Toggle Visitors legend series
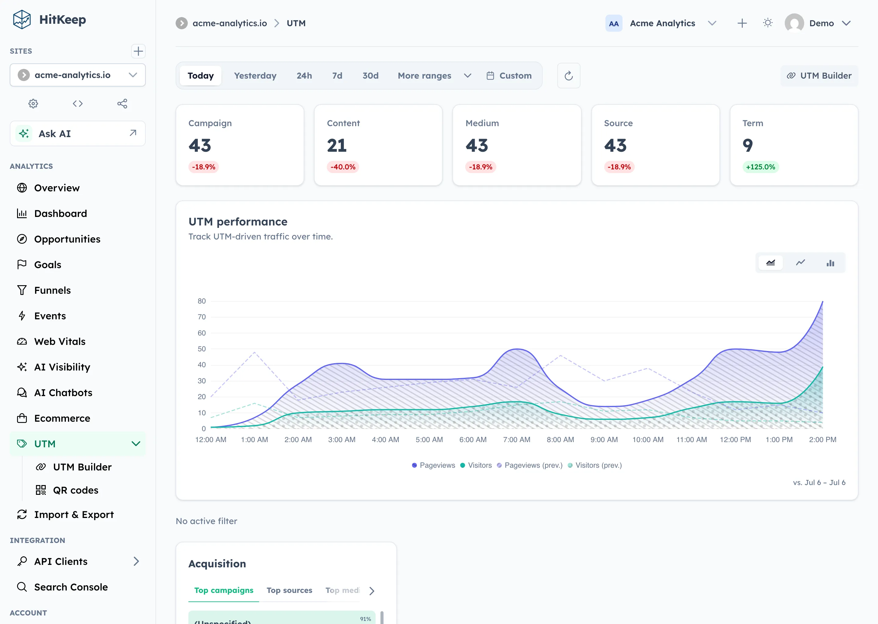Viewport: 878px width, 624px height. coord(476,465)
